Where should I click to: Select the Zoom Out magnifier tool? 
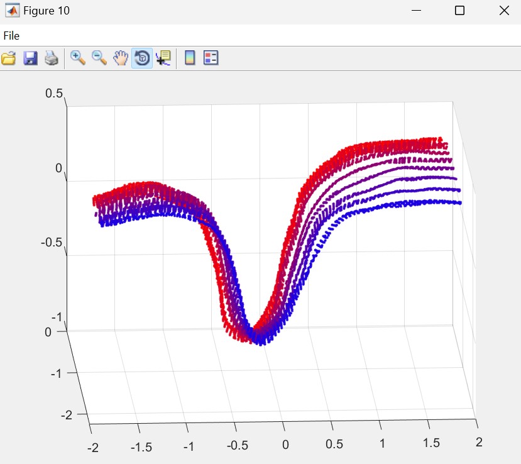click(x=99, y=58)
